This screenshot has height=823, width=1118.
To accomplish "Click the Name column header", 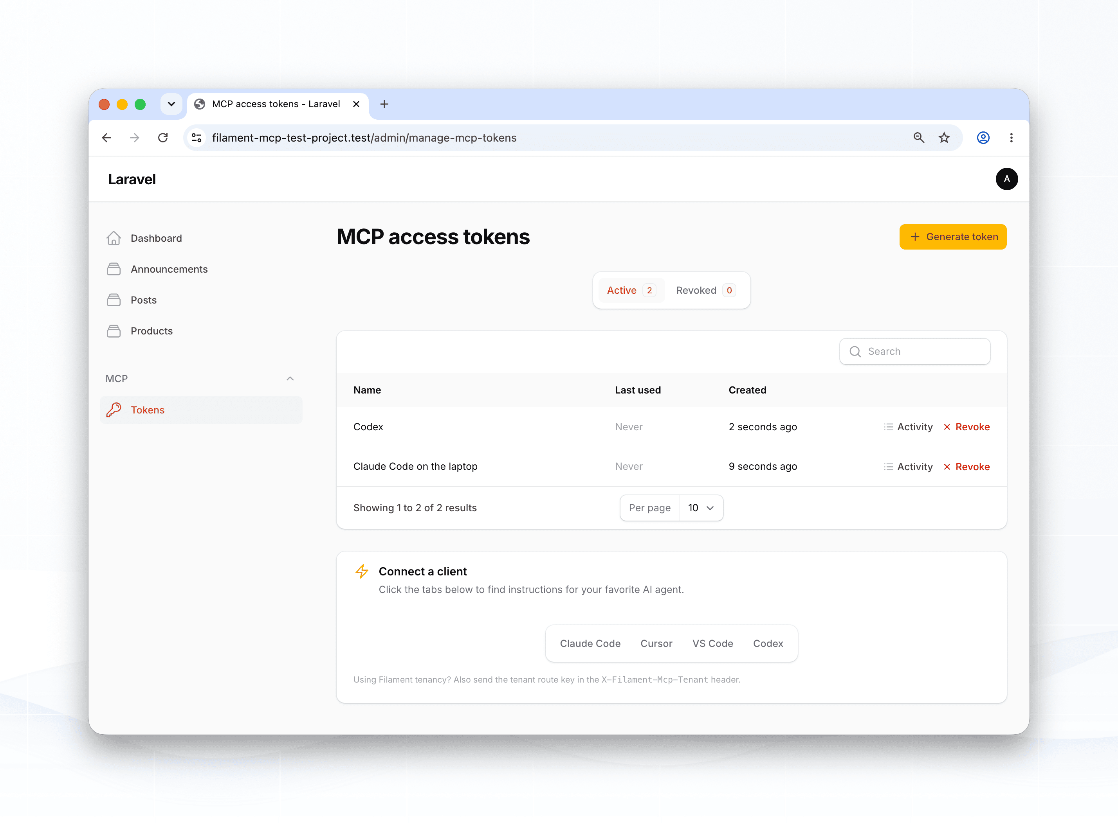I will pyautogui.click(x=367, y=390).
